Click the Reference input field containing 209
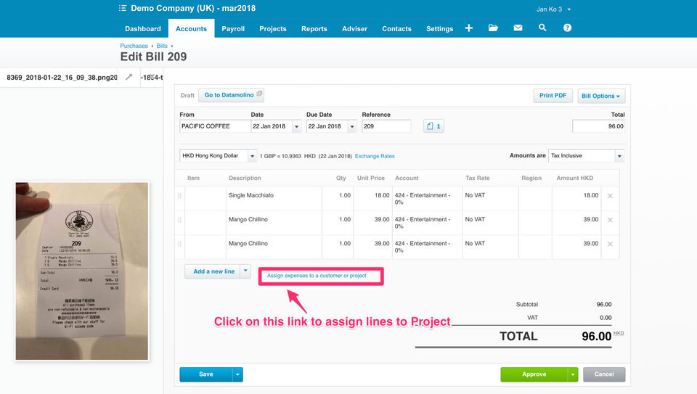The image size is (697, 394). click(386, 126)
